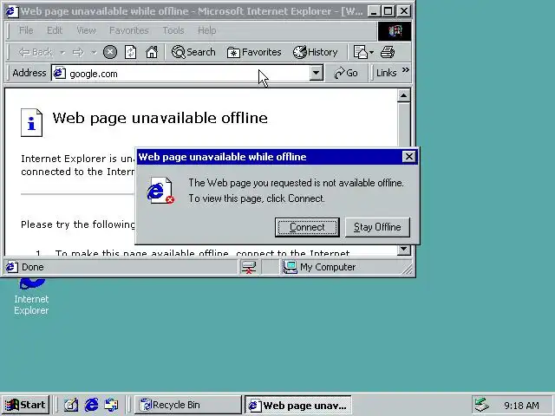
Task: Click the scrollbar down arrow
Action: 404,250
